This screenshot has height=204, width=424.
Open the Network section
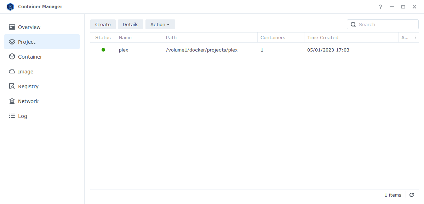pyautogui.click(x=28, y=101)
